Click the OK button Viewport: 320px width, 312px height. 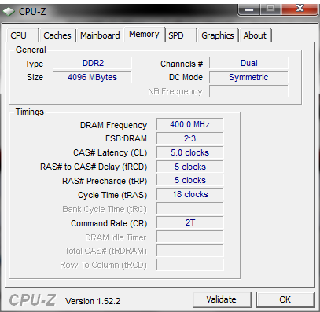285,299
